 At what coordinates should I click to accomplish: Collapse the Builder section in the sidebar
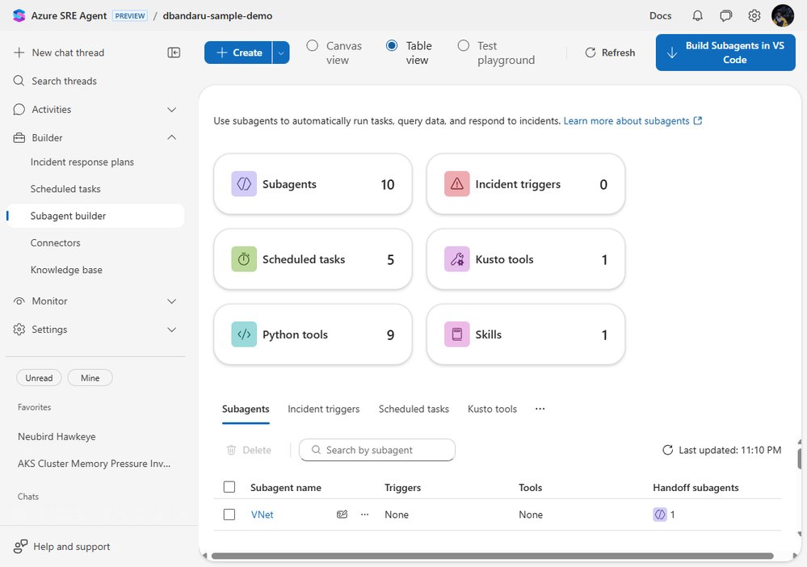pos(171,137)
